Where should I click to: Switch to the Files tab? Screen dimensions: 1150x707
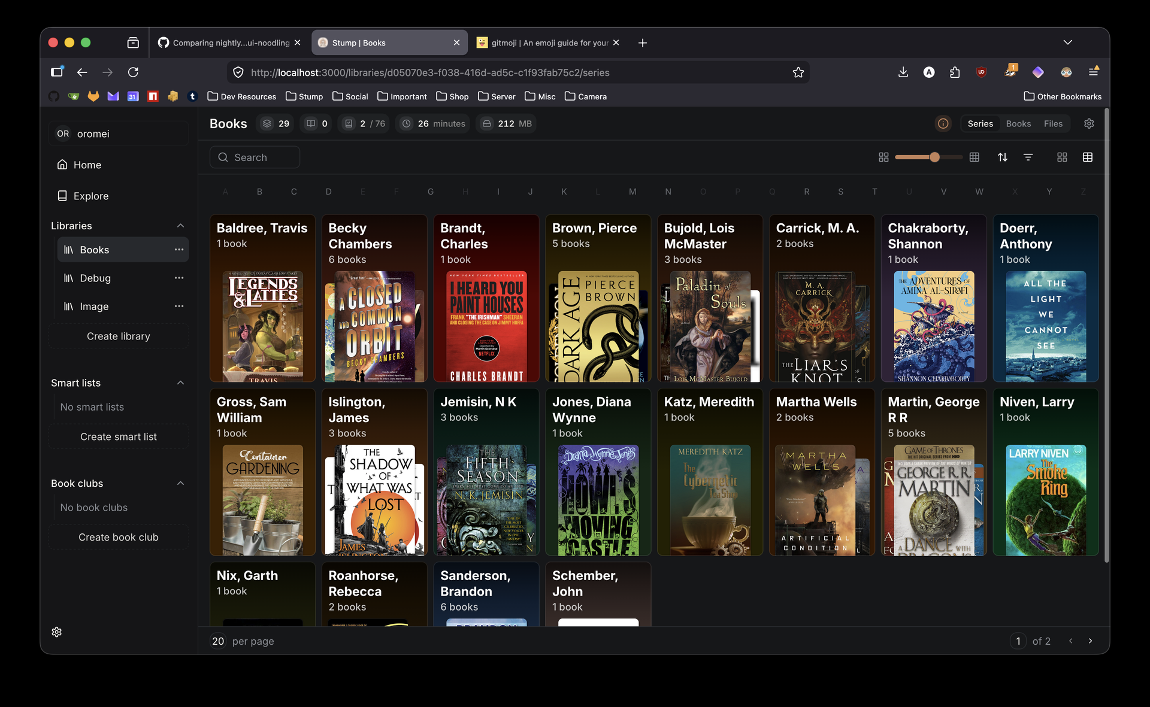1053,124
